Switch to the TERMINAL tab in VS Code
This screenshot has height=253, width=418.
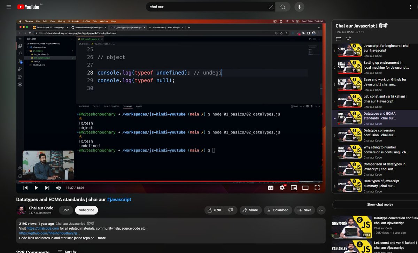pyautogui.click(x=127, y=106)
